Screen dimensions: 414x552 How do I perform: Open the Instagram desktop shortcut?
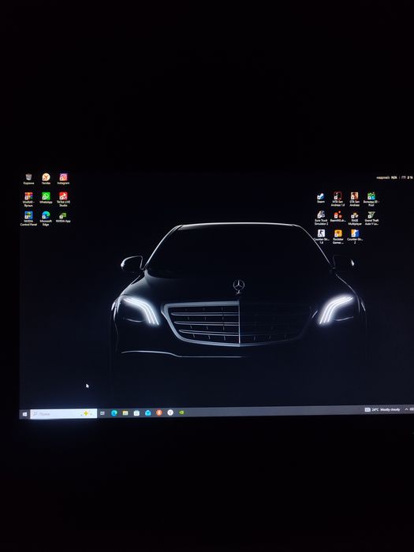point(63,179)
